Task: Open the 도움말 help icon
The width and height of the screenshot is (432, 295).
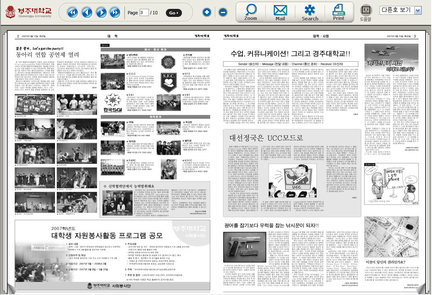Action: click(x=365, y=13)
